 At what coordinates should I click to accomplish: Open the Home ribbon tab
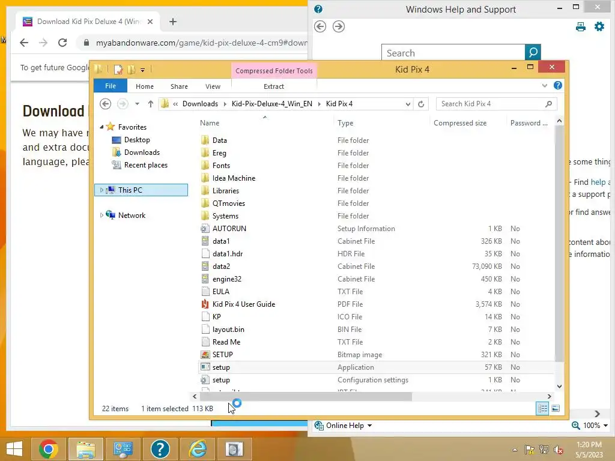point(145,86)
